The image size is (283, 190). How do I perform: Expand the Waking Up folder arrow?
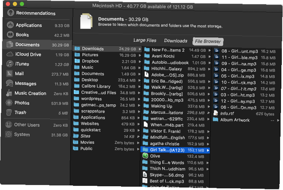pyautogui.click(x=209, y=107)
